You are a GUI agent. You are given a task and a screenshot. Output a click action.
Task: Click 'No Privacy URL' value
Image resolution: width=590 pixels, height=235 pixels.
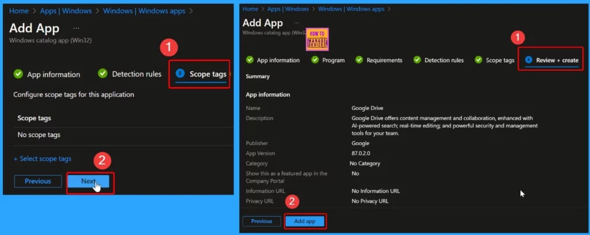(x=370, y=201)
